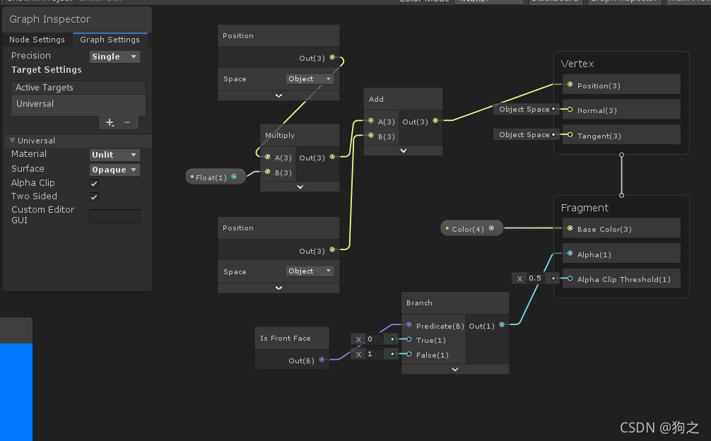Click the Out(1) output port of the Branch node

pos(501,326)
